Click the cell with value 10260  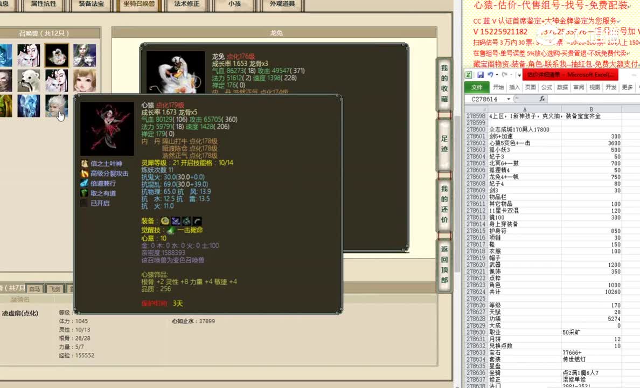[592, 292]
